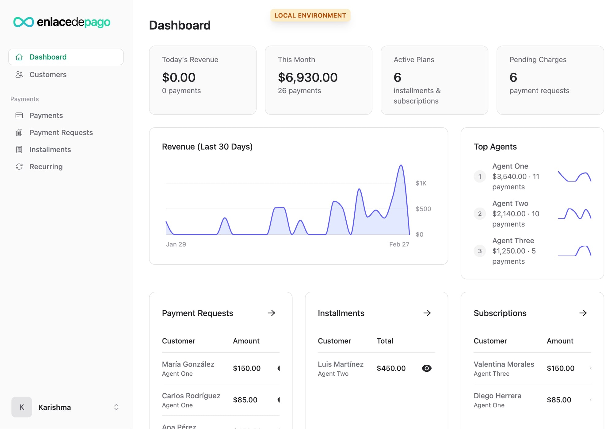This screenshot has width=613, height=429.
Task: Click the Subscriptions card heading
Action: 500,313
